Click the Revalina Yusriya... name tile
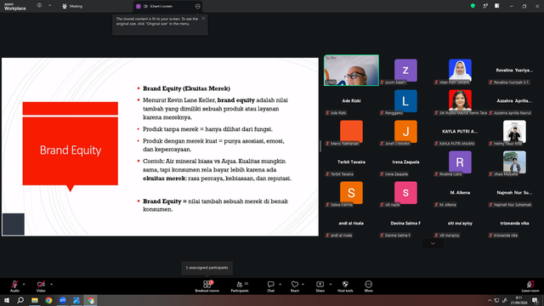Viewport: 544px width, 306px height. point(514,70)
